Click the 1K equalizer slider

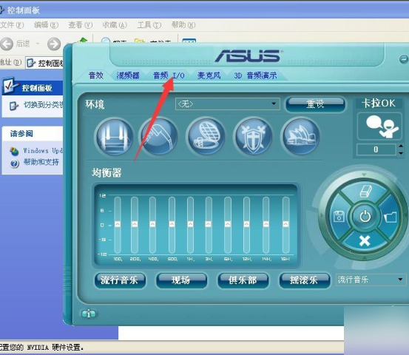(x=190, y=225)
